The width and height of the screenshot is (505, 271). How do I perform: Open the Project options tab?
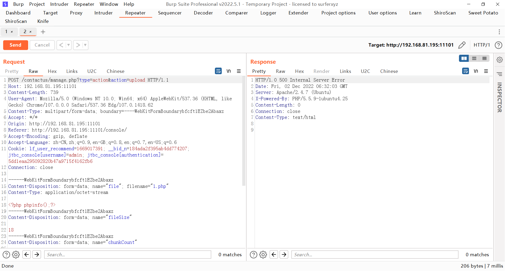(x=338, y=13)
